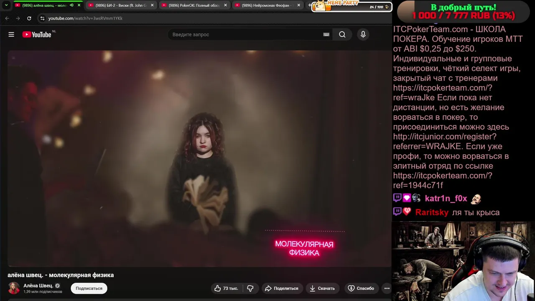Click the MEME PARTY doge widget
Image resolution: width=535 pixels, height=301 pixels.
click(x=322, y=6)
